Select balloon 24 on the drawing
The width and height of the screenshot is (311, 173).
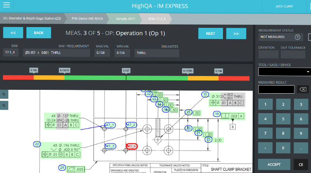click(x=62, y=168)
